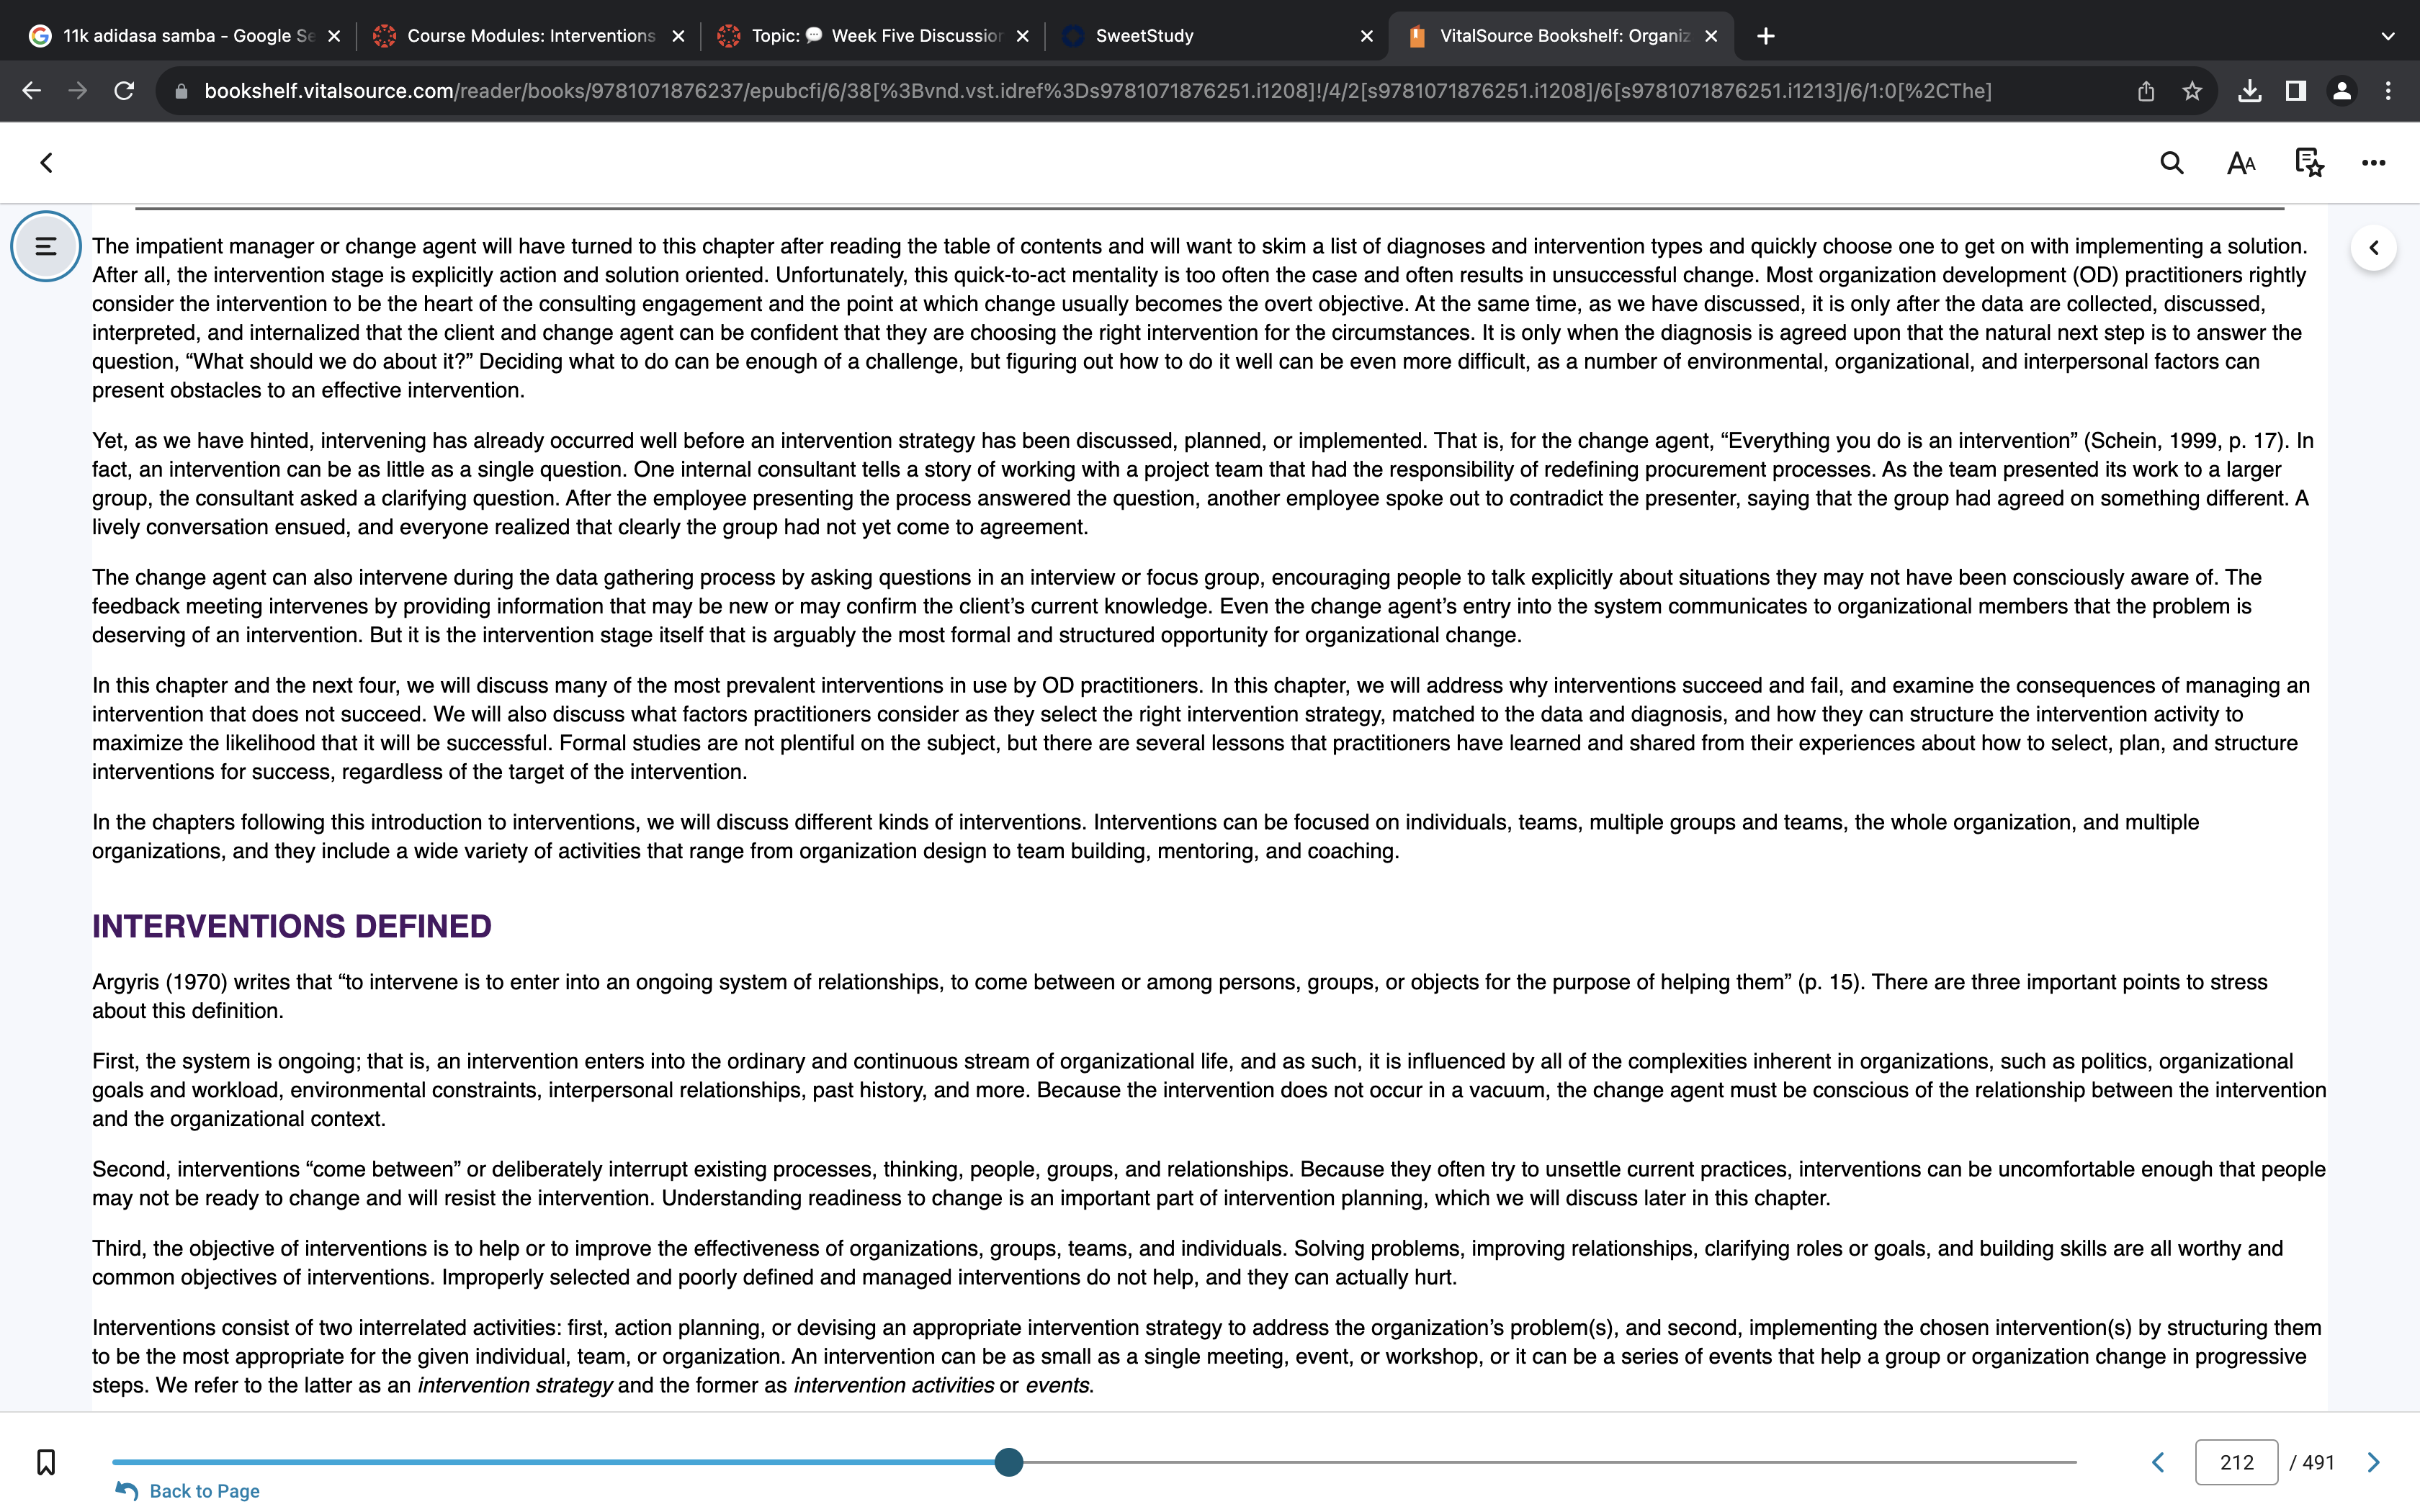This screenshot has height=1512, width=2420.
Task: Go to previous page arrow
Action: [2158, 1462]
